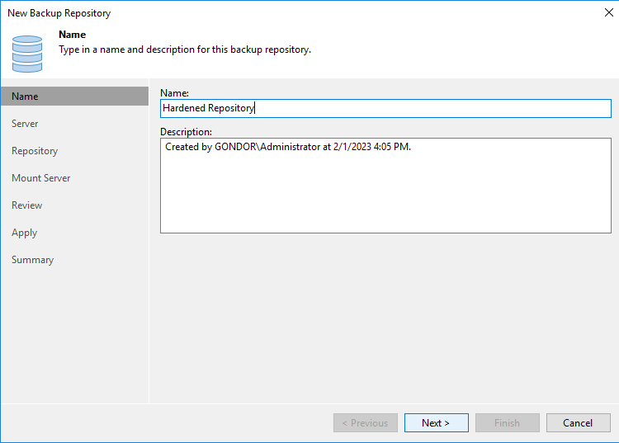Click the New Backup Repository title text
This screenshot has width=619, height=443.
pos(59,13)
